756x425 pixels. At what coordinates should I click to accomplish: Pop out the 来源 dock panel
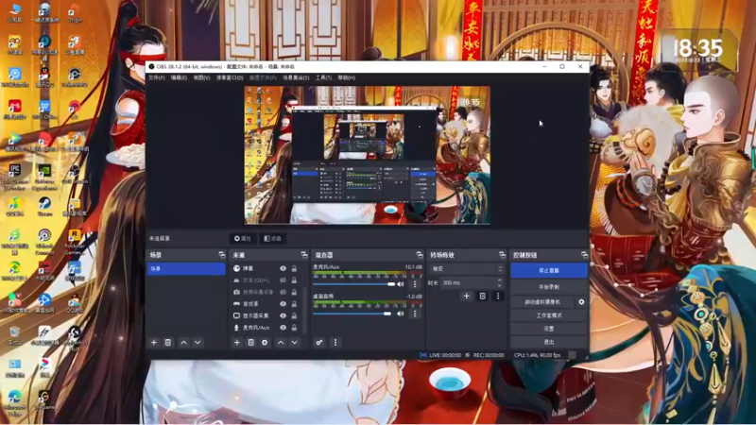303,255
